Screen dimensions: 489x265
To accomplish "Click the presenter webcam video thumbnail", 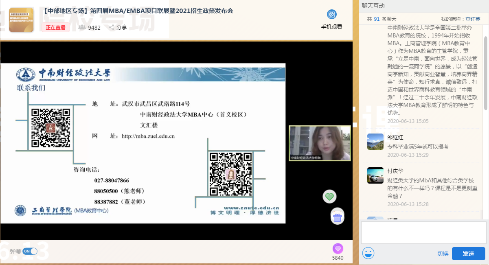I will point(320,143).
